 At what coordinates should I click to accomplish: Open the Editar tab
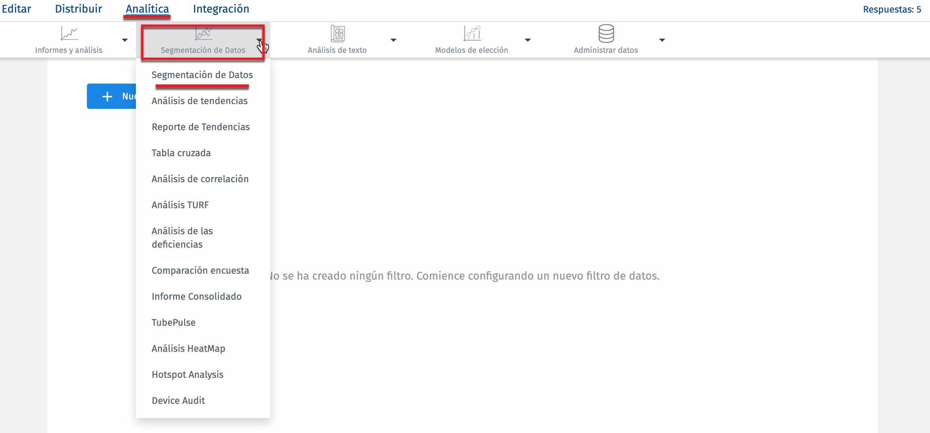[17, 9]
